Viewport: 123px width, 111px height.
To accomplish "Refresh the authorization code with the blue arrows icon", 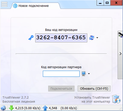I will [92, 38].
